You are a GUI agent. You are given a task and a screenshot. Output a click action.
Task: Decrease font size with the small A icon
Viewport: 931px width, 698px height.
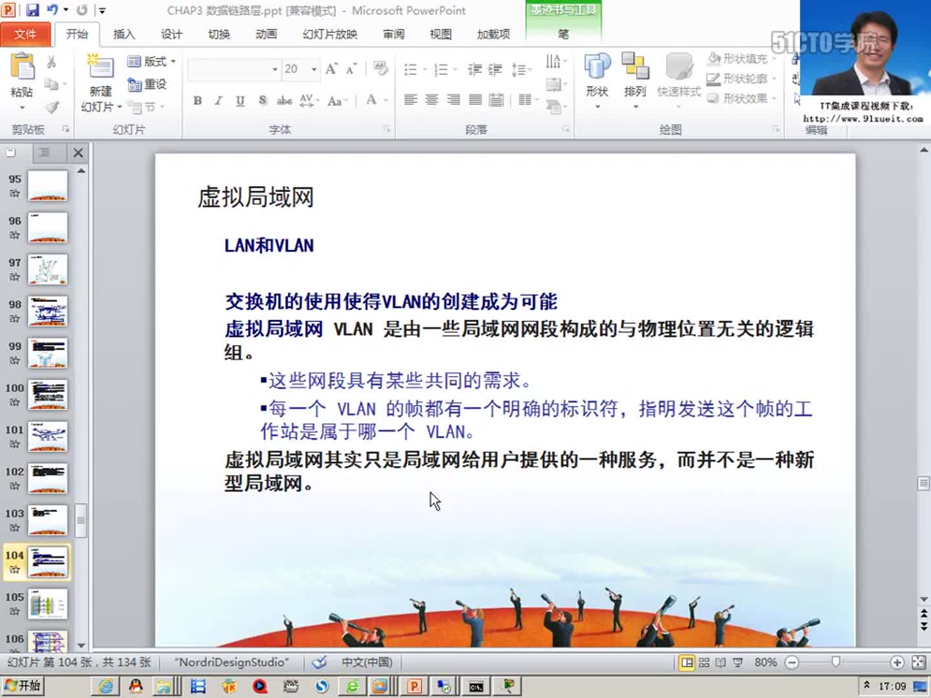pyautogui.click(x=351, y=69)
